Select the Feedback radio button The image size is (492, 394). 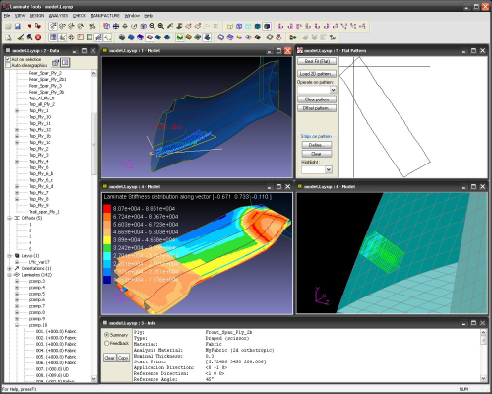click(x=106, y=343)
